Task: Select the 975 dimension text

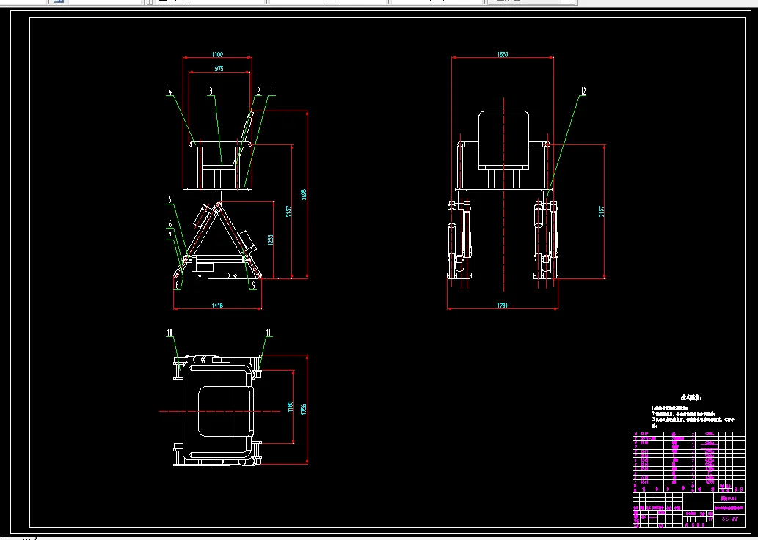Action: 219,69
